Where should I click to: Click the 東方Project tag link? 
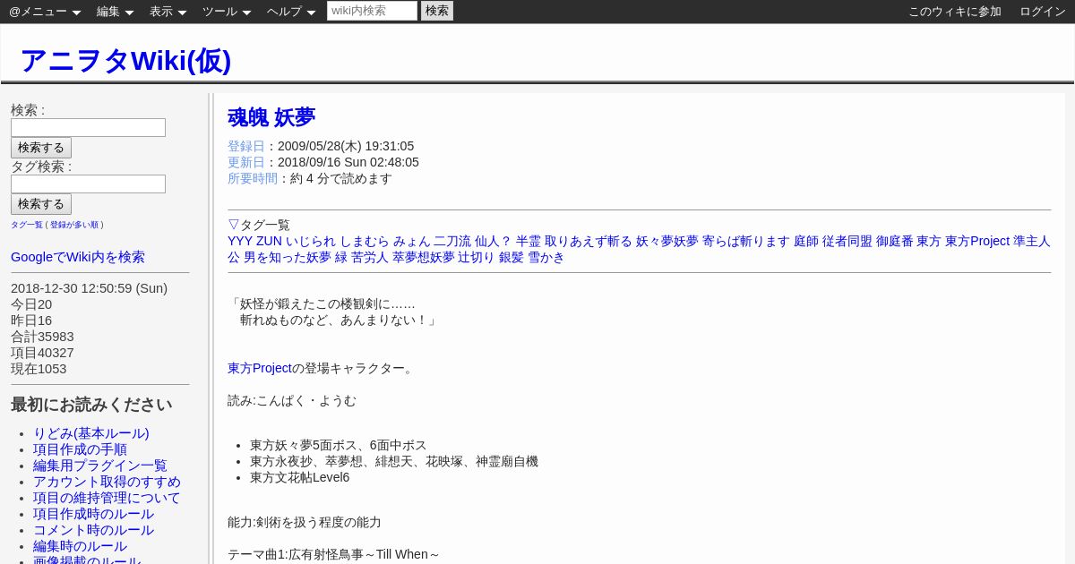click(977, 241)
